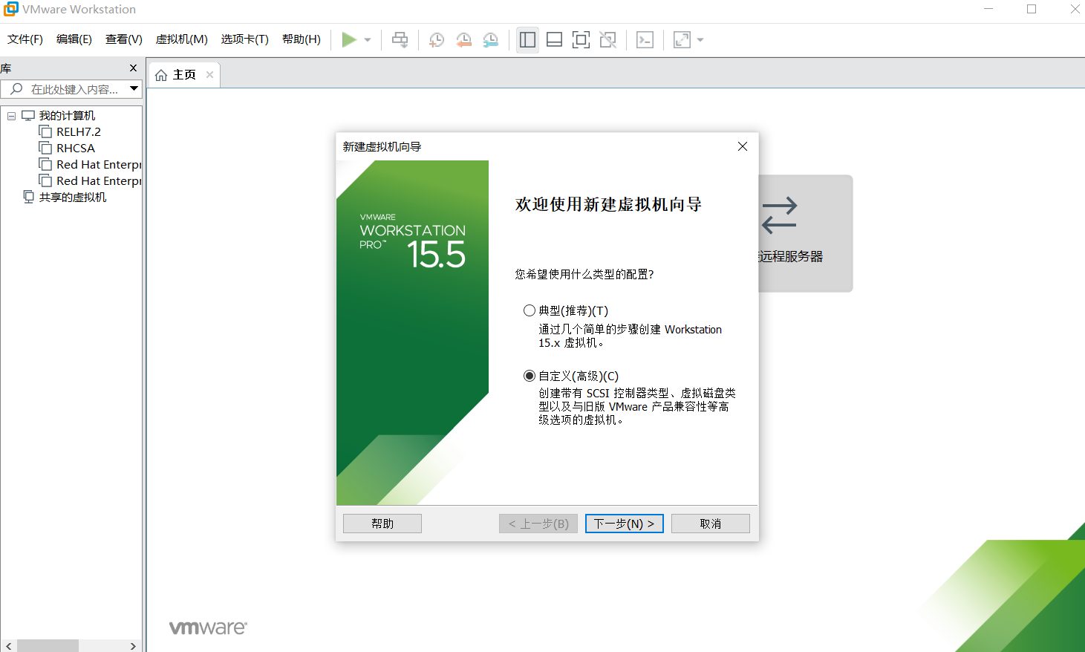Click the library search input field
The width and height of the screenshot is (1085, 652).
coord(74,88)
